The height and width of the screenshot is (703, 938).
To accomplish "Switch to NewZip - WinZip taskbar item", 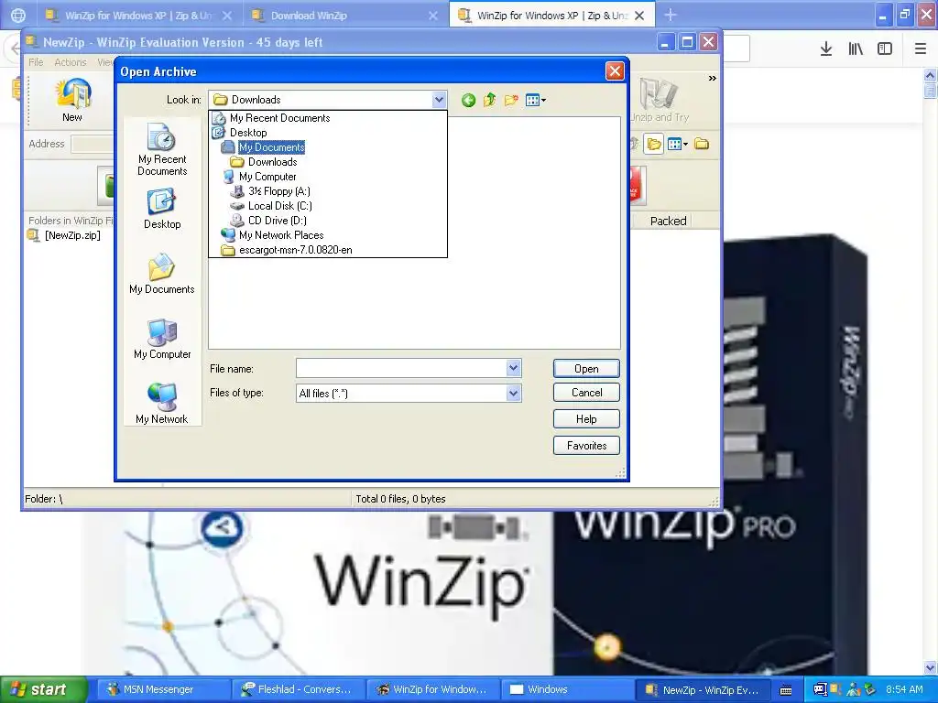I will [701, 689].
